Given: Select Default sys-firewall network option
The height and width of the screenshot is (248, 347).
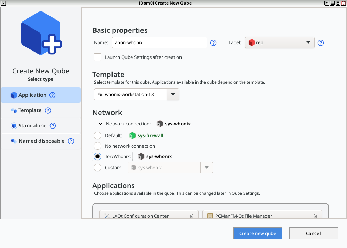Looking at the screenshot, I should tap(98, 135).
